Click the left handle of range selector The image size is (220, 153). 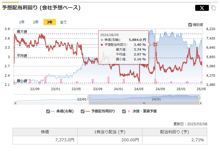[89, 98]
